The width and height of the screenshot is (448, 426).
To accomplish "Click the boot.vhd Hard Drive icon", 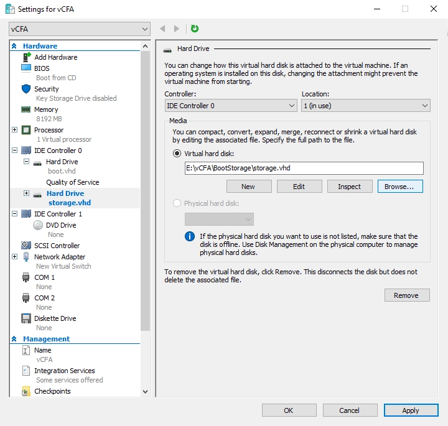I will [37, 163].
